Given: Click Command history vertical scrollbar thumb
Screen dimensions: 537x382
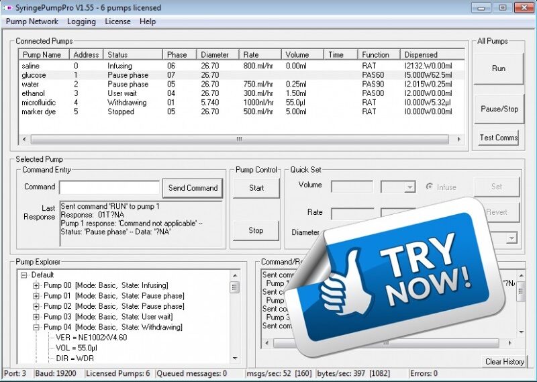Looking at the screenshot, I should (x=521, y=291).
